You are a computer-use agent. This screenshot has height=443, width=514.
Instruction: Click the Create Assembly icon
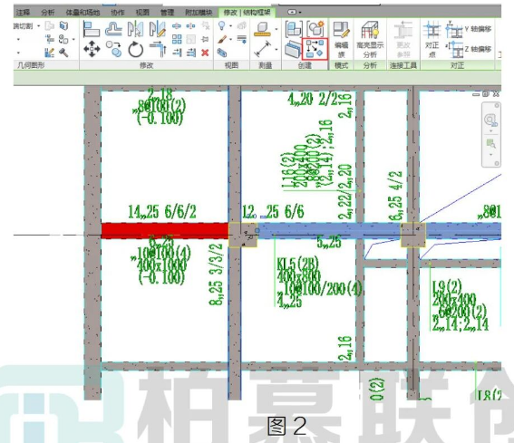click(x=294, y=29)
